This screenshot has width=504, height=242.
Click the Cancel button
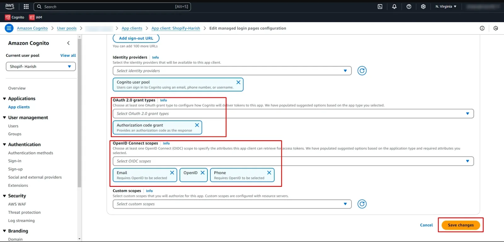click(426, 225)
